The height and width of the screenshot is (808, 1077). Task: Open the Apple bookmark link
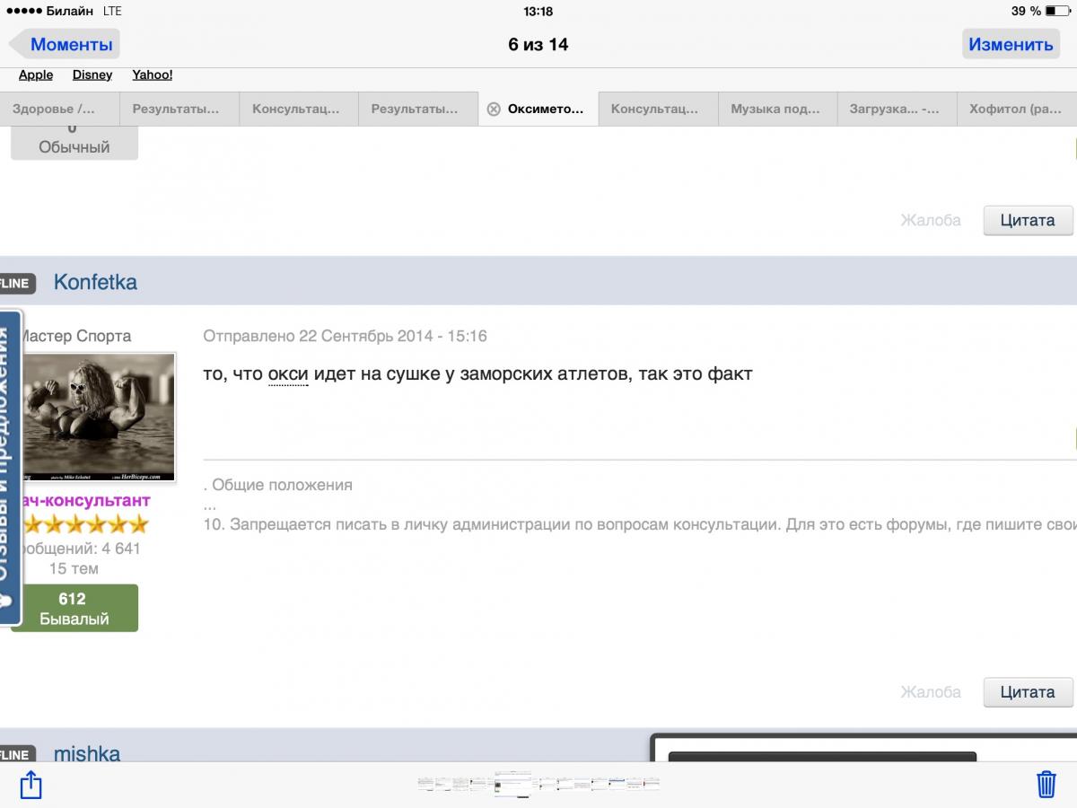coord(36,75)
